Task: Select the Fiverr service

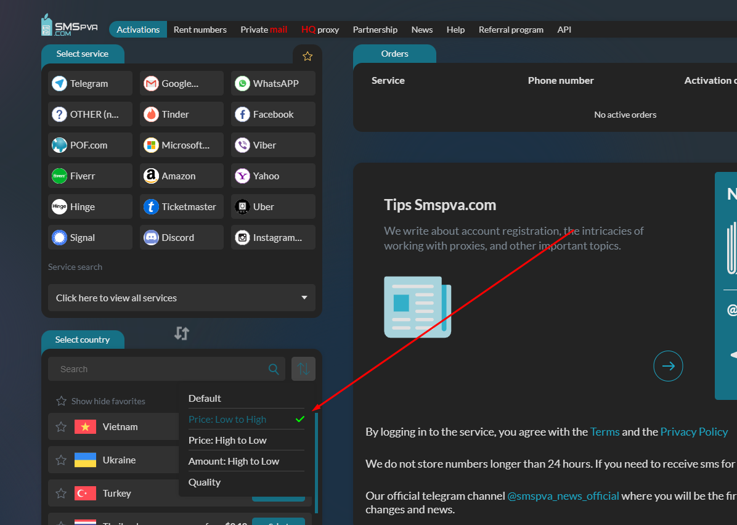Action: pyautogui.click(x=90, y=176)
